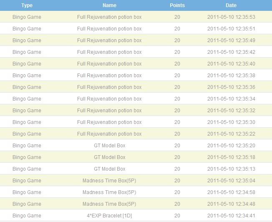This screenshot has height=222, width=272.
Task: Click Full Rejuvenation potion box at 12:35:42
Action: click(x=109, y=52)
